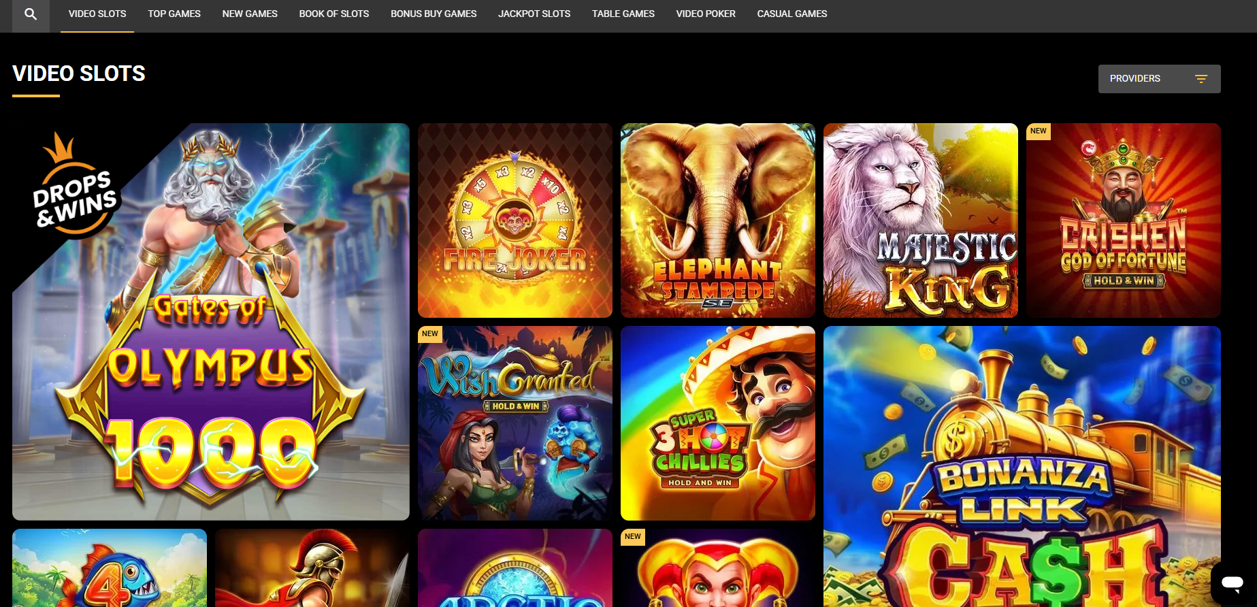Switch to the Table Games tab
1257x607 pixels.
click(x=623, y=14)
